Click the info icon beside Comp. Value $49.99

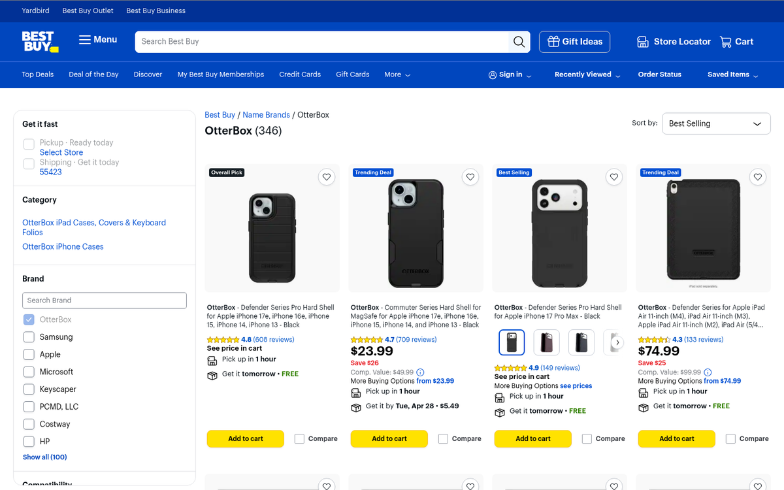[x=420, y=372]
